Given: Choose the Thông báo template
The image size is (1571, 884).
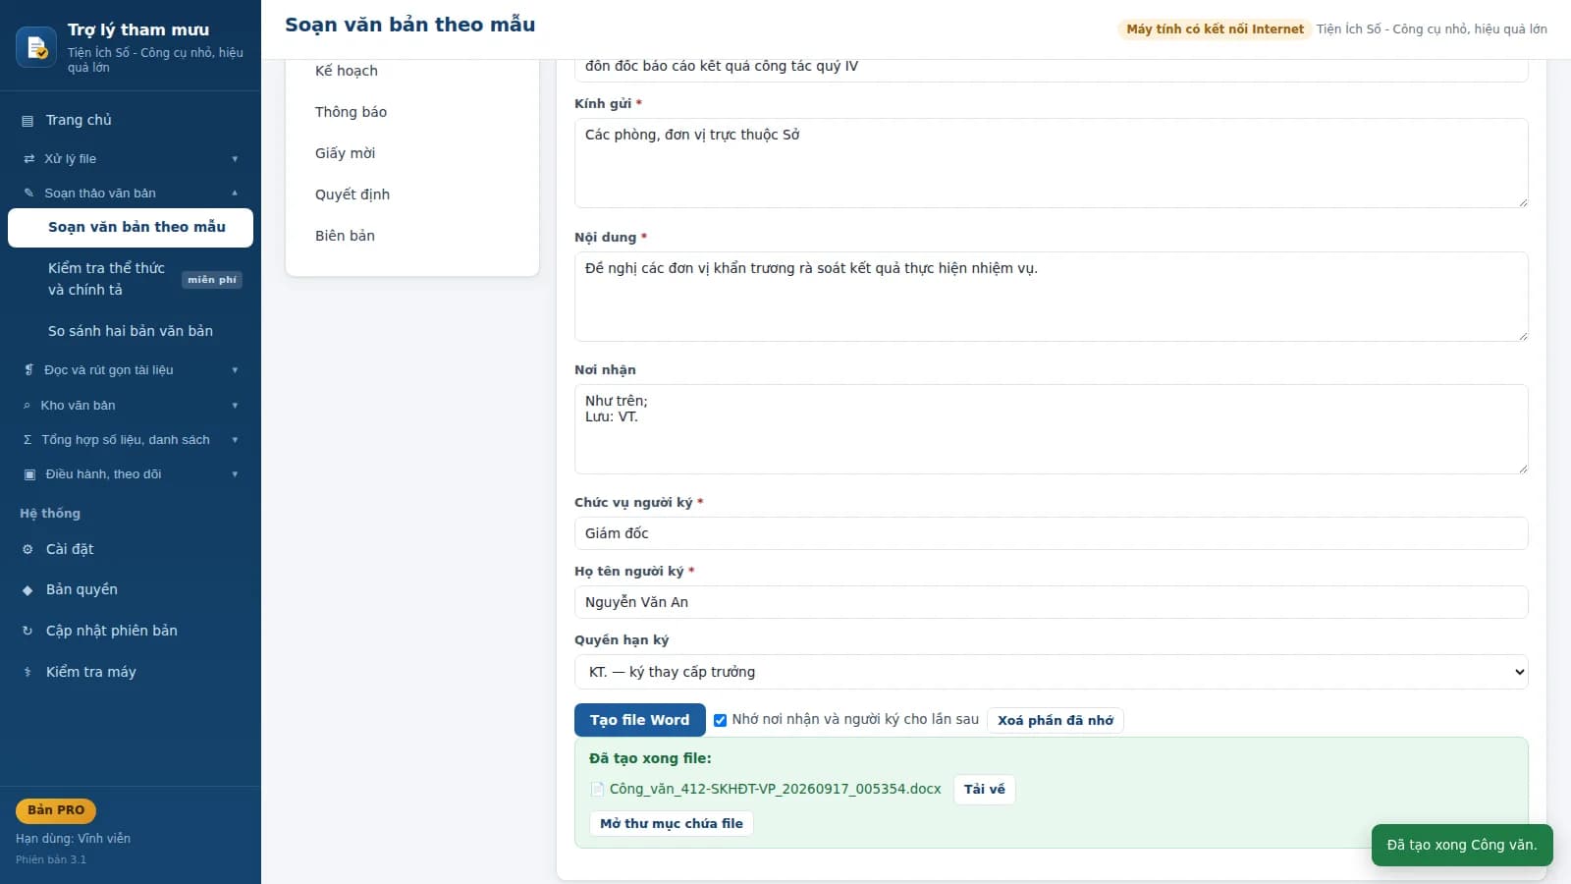Looking at the screenshot, I should click(x=351, y=112).
